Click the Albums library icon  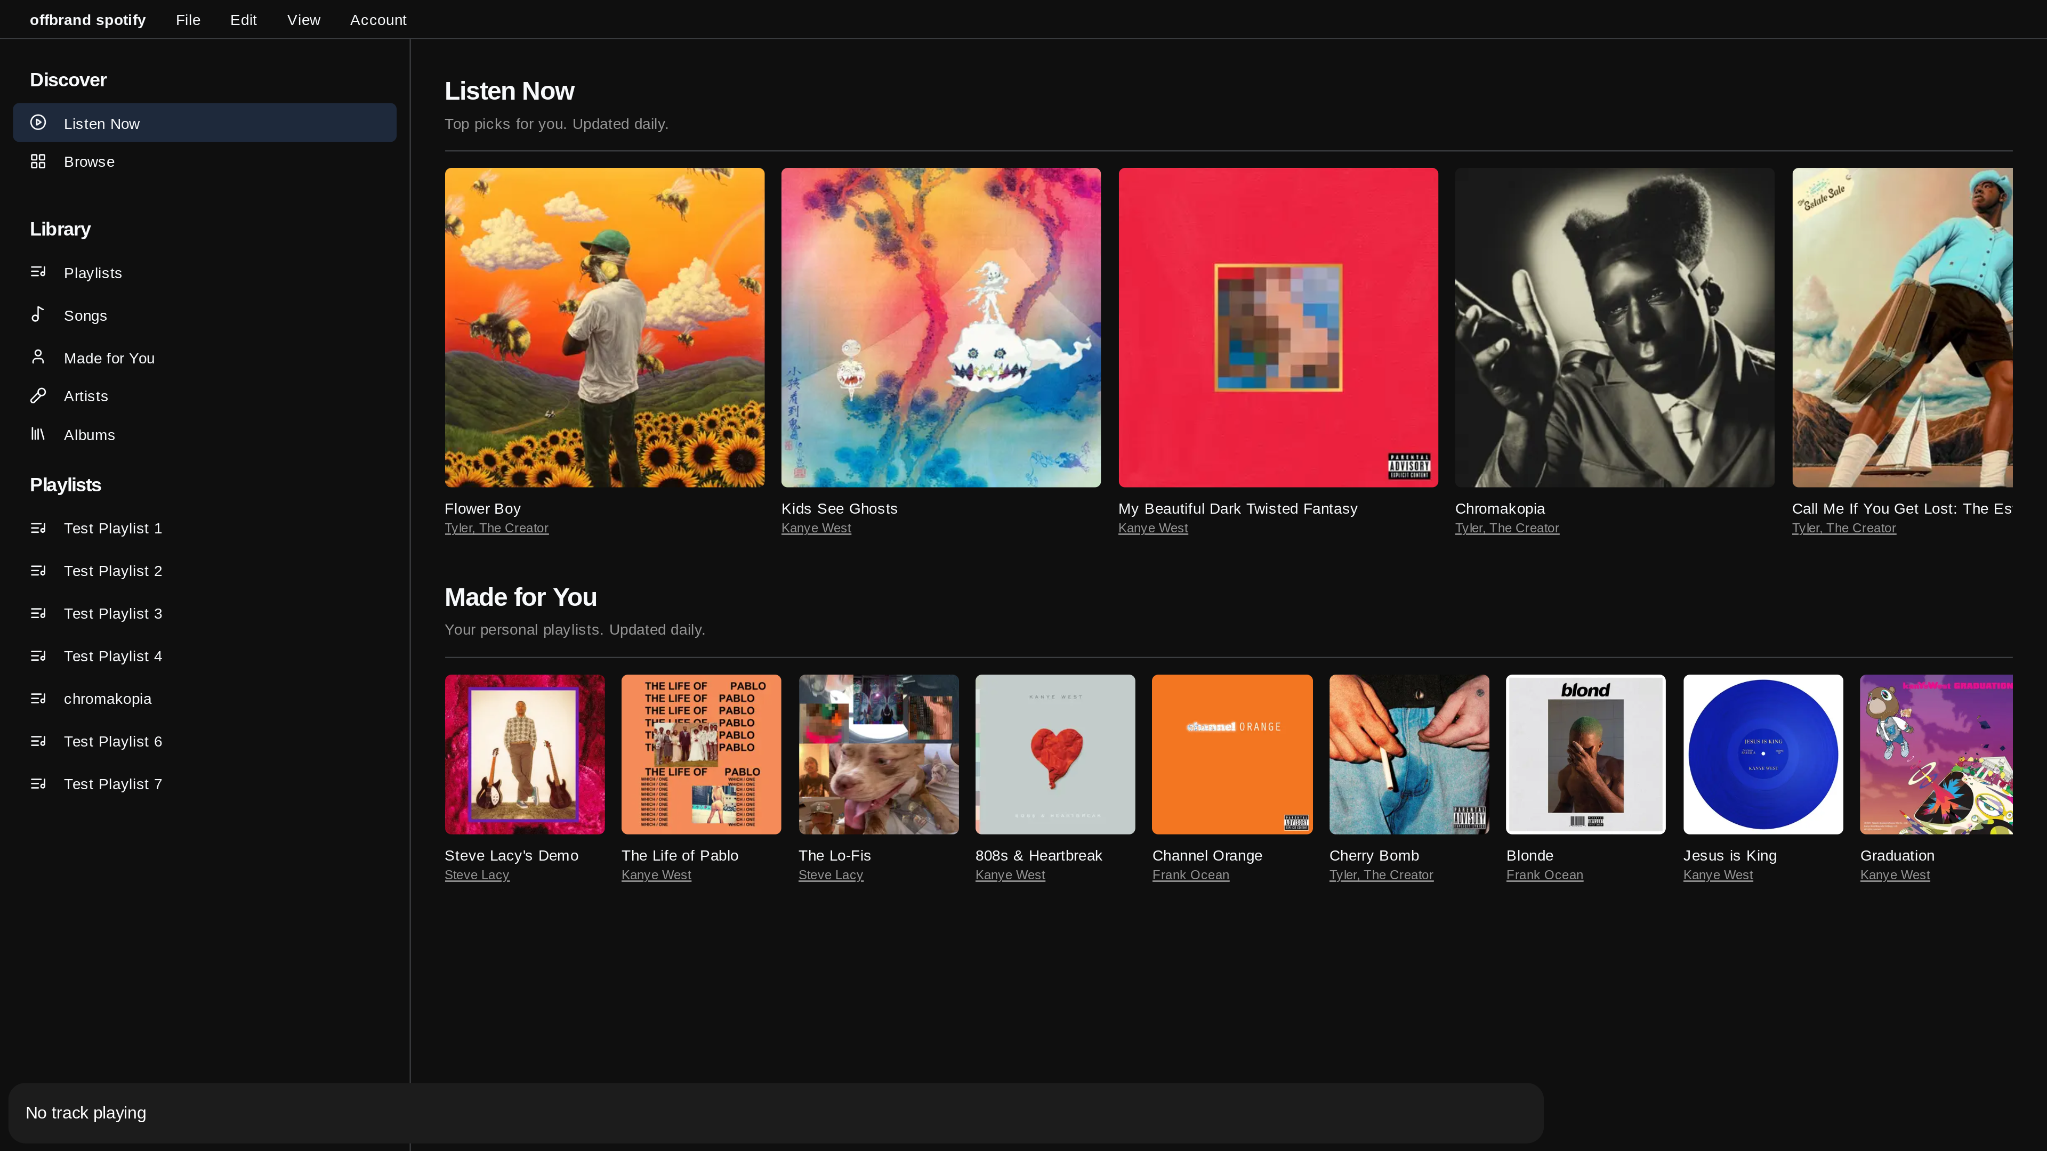pyautogui.click(x=37, y=434)
